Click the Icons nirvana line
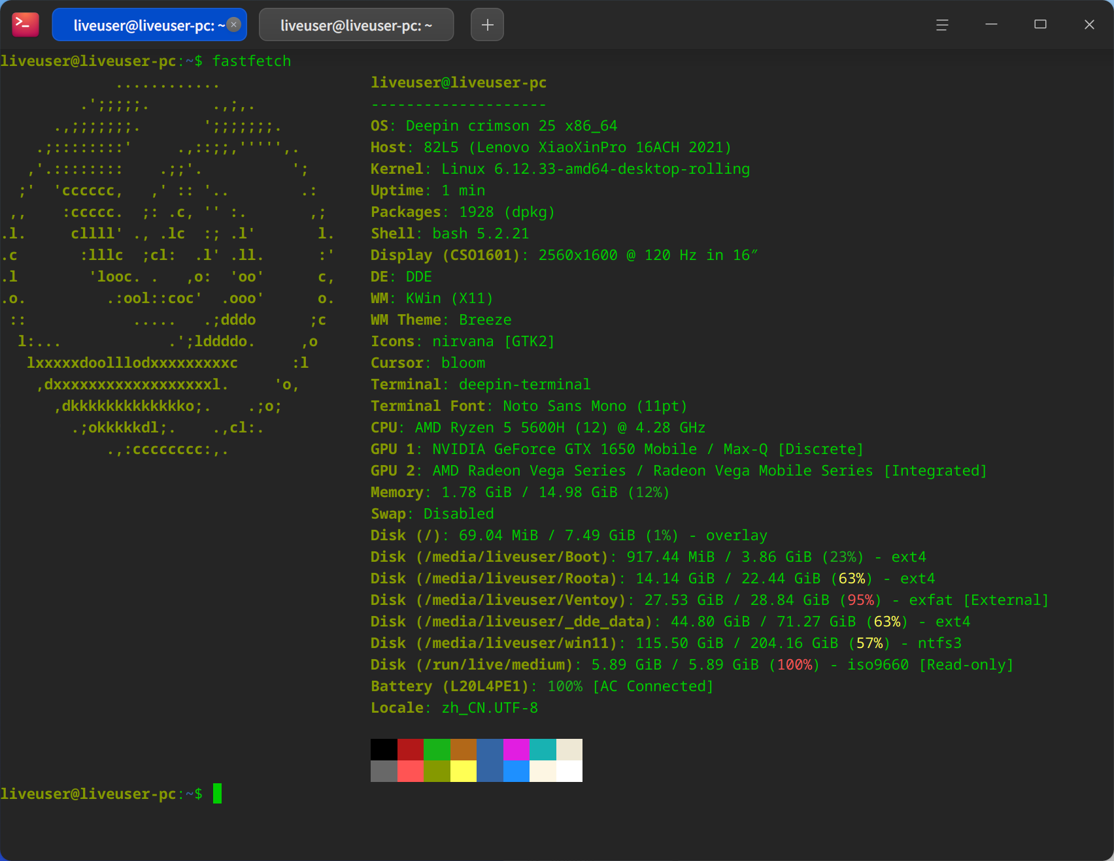Viewport: 1114px width, 861px height. 463,341
